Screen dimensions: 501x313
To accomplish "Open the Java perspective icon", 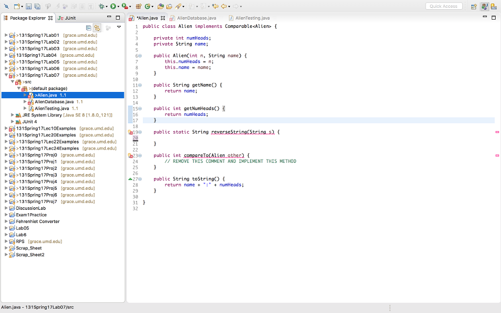I will click(485, 6).
